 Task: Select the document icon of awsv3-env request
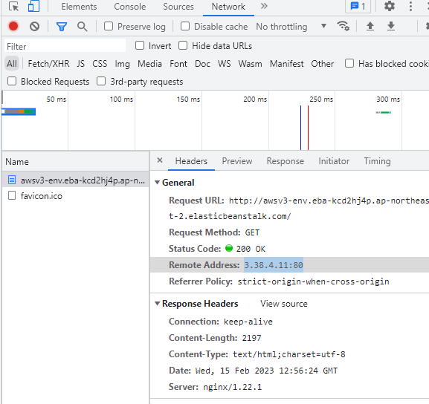(12, 180)
